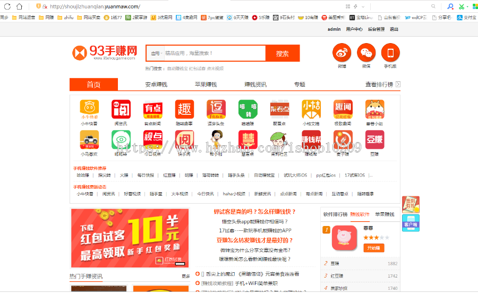The width and height of the screenshot is (478, 293).
Task: Reload the page with the refresh icon
Action: coord(7,6)
